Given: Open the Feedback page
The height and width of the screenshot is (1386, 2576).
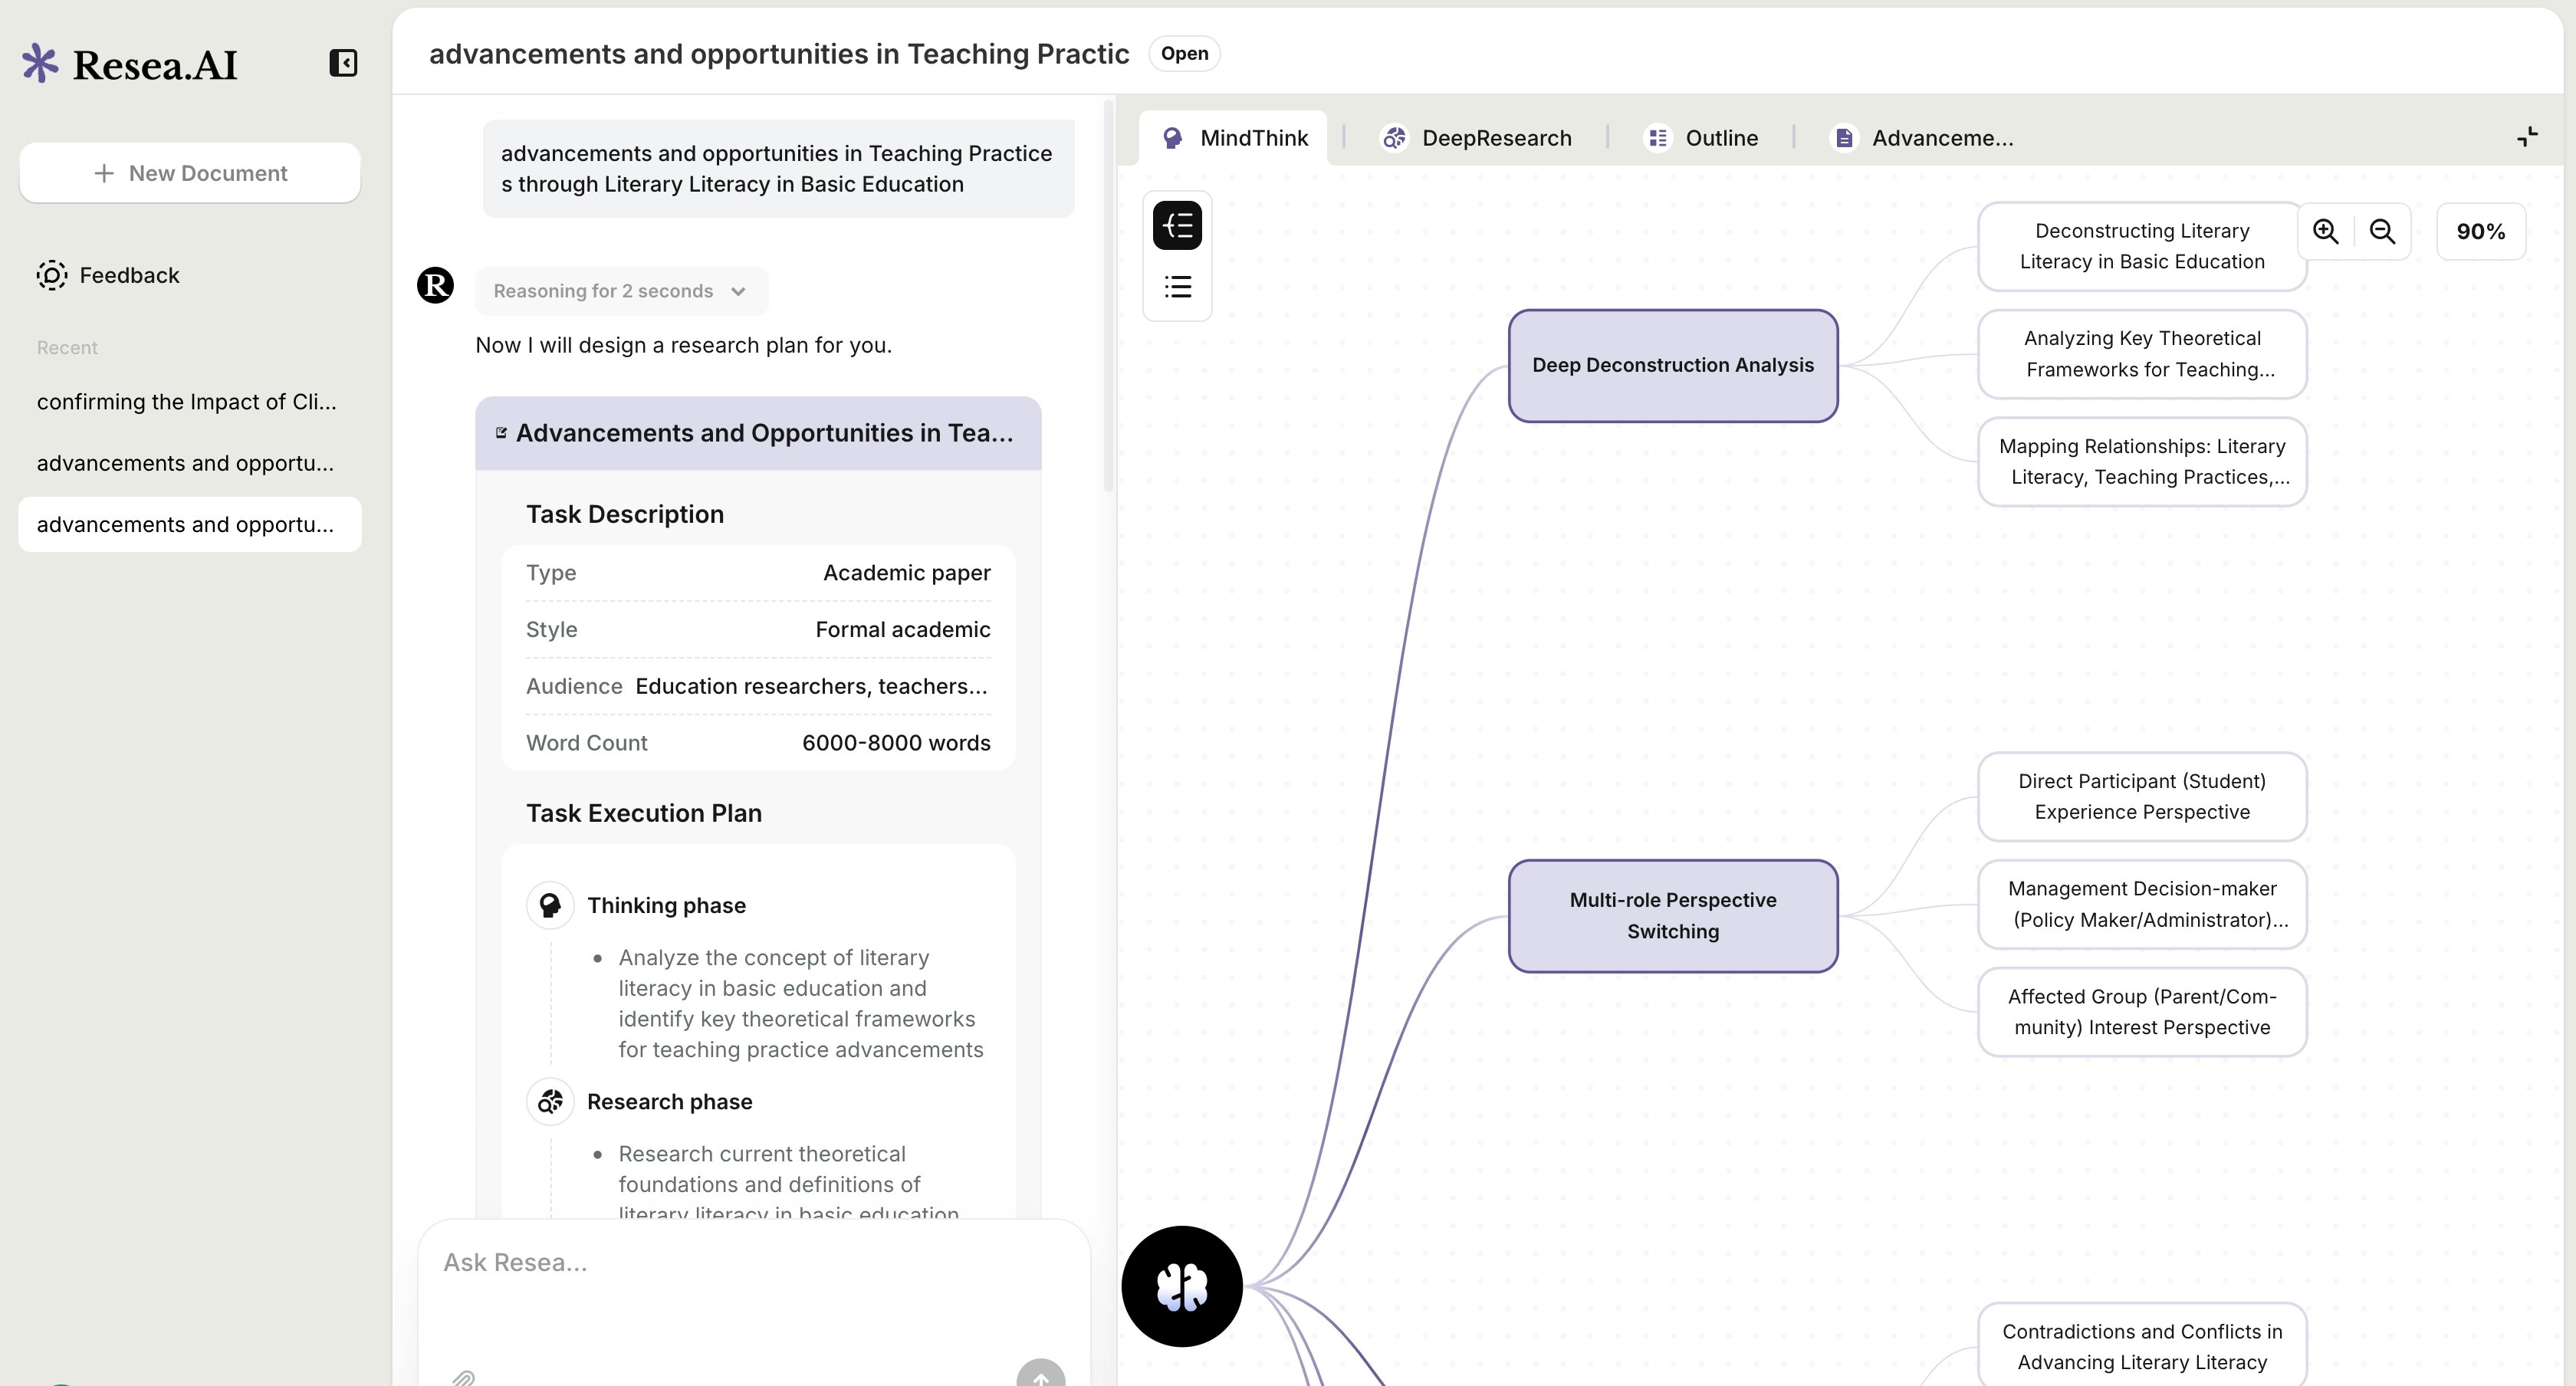Looking at the screenshot, I should [108, 275].
